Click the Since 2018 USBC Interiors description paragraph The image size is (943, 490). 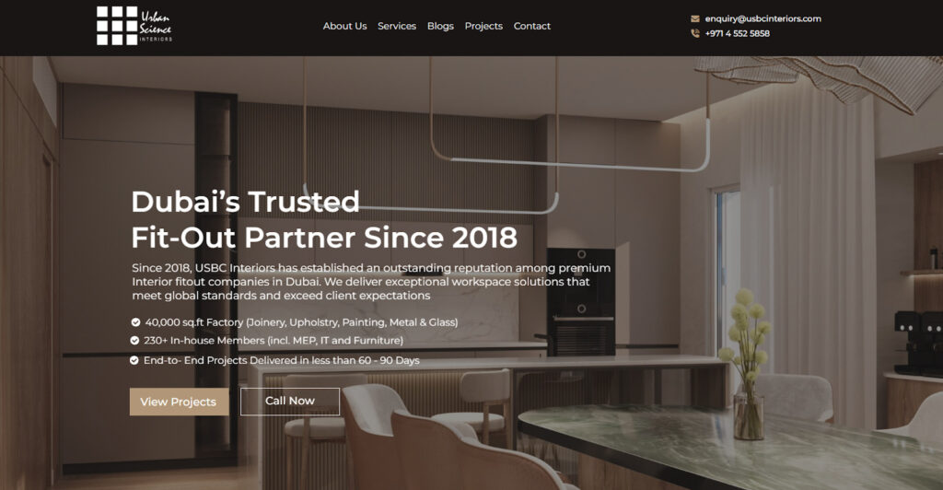pos(371,281)
